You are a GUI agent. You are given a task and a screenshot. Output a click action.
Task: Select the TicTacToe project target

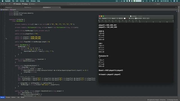point(17,4)
